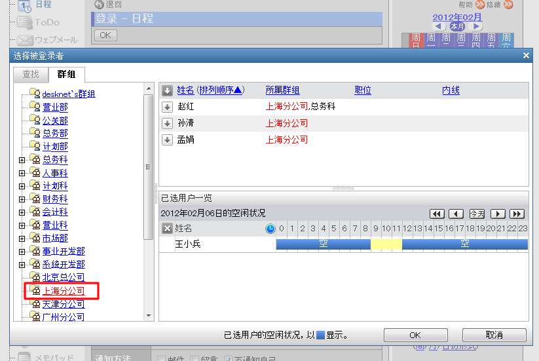Image resolution: width=539 pixels, height=361 pixels.
Task: Jump back with the double-left arrow button
Action: pyautogui.click(x=437, y=214)
